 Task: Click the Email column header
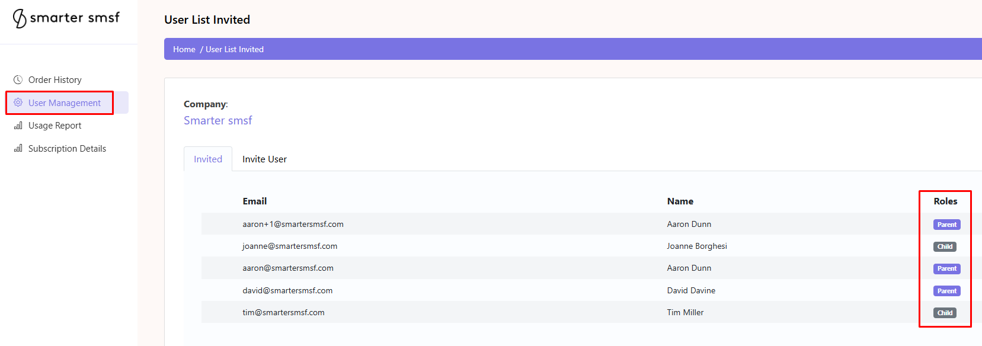[255, 201]
